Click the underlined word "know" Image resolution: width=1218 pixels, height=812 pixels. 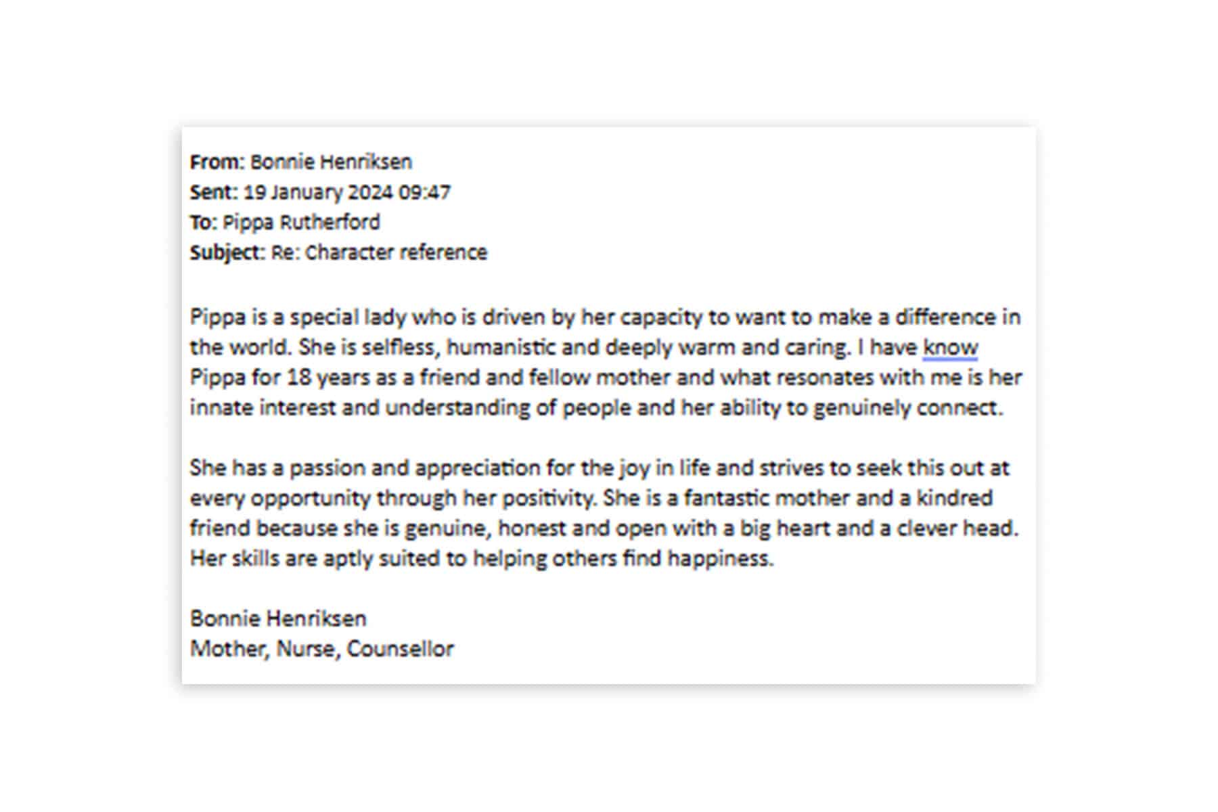coord(951,347)
